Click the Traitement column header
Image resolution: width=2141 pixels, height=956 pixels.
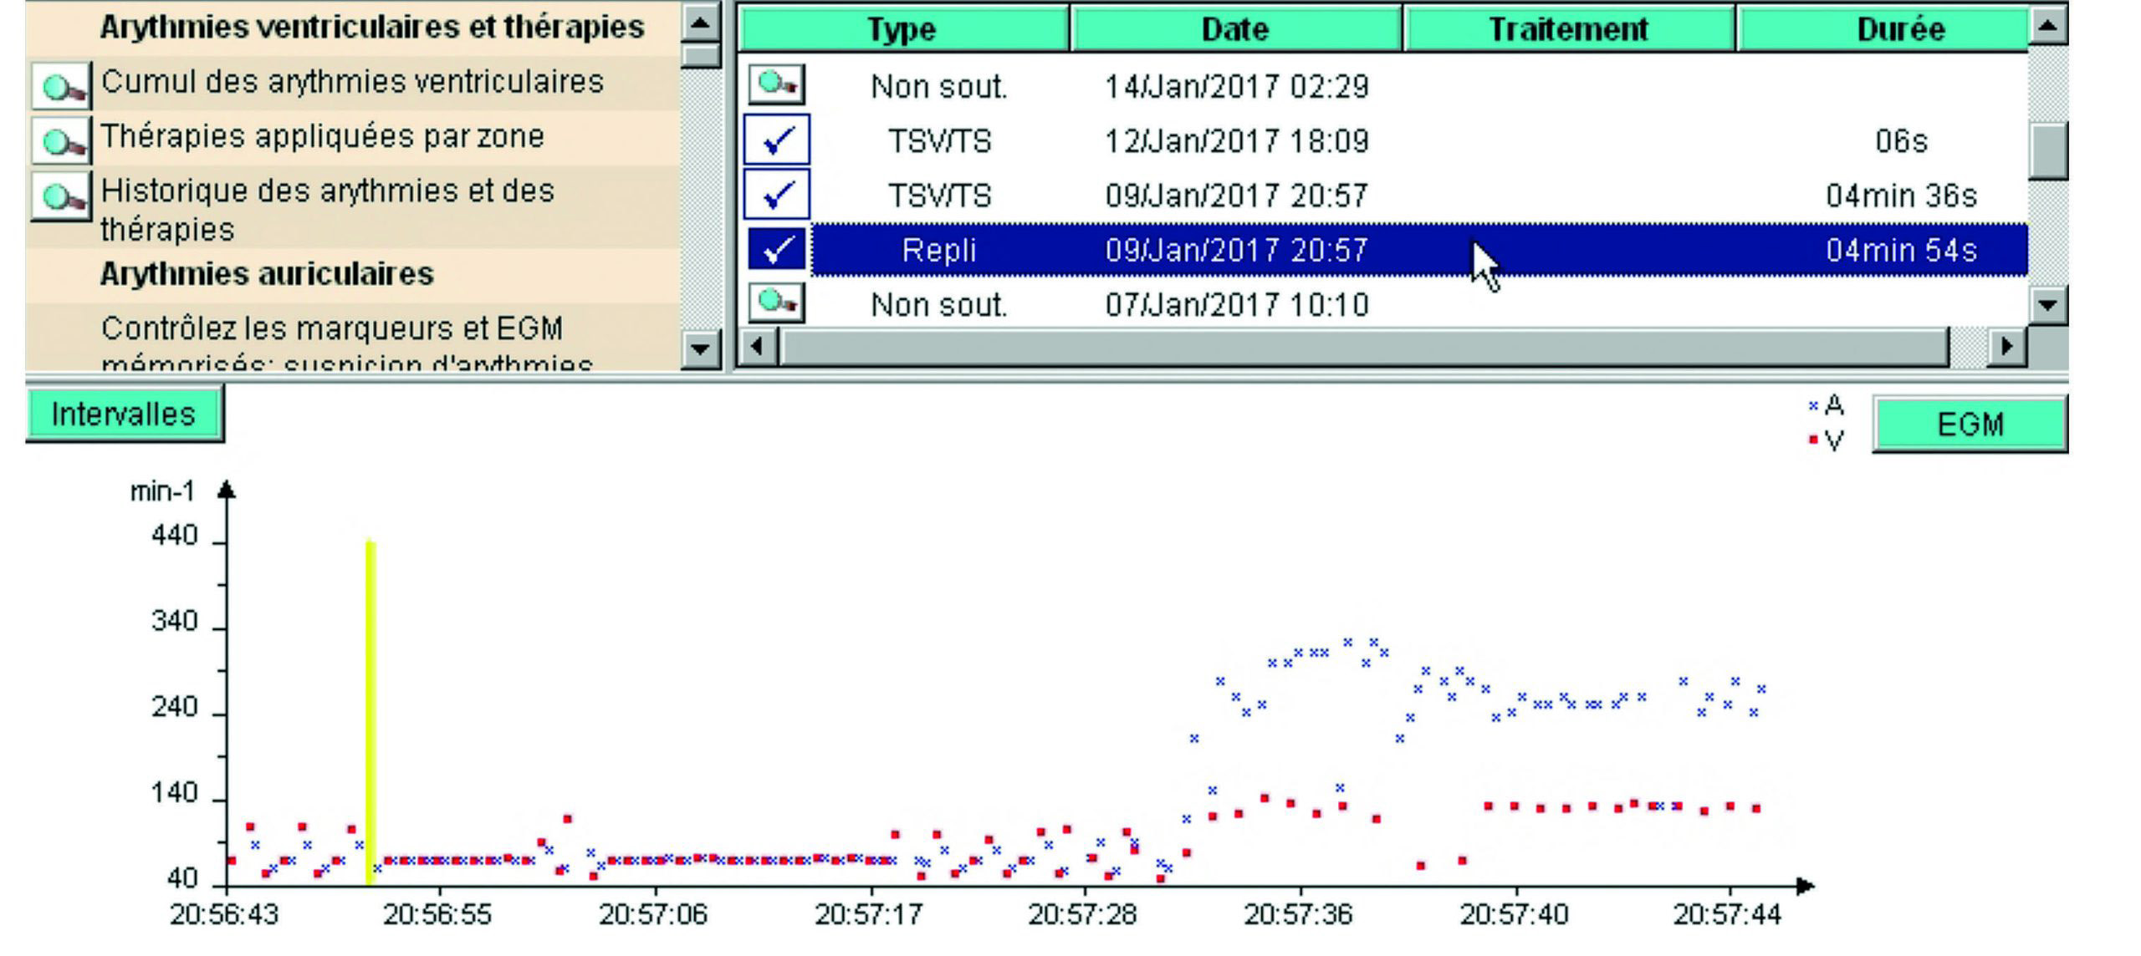tap(1568, 29)
